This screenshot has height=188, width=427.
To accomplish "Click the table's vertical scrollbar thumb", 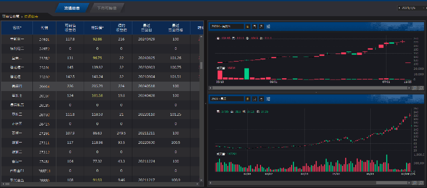I will [x=202, y=66].
